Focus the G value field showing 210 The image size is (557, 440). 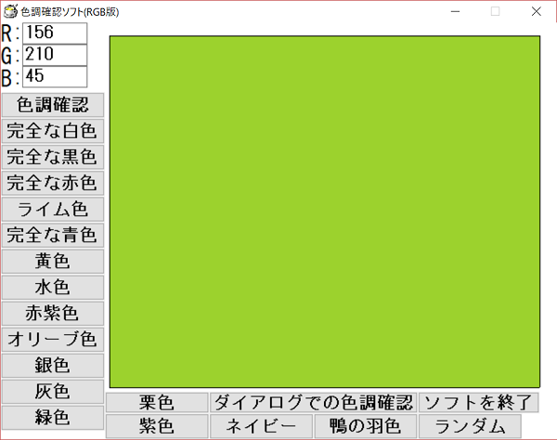(x=55, y=55)
